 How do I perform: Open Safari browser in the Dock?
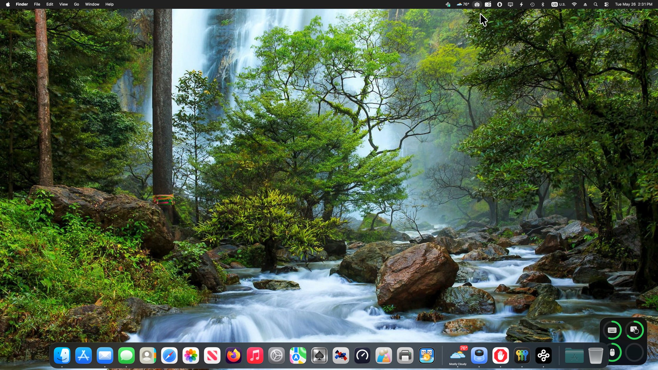tap(169, 355)
